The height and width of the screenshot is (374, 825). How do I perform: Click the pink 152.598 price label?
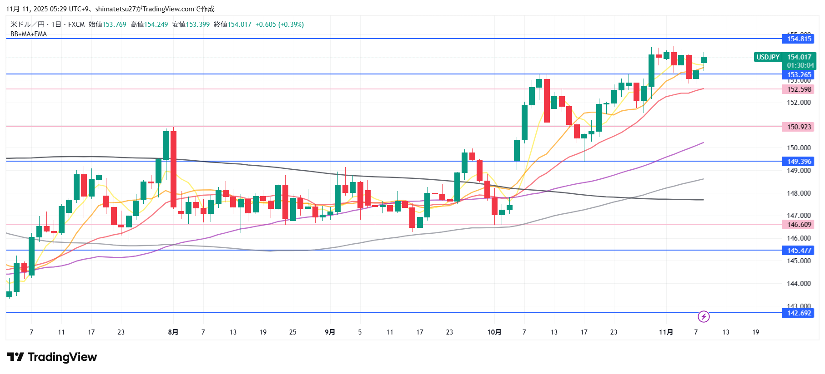[799, 89]
